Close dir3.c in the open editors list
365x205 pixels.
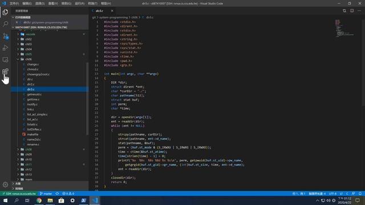pyautogui.click(x=17, y=22)
